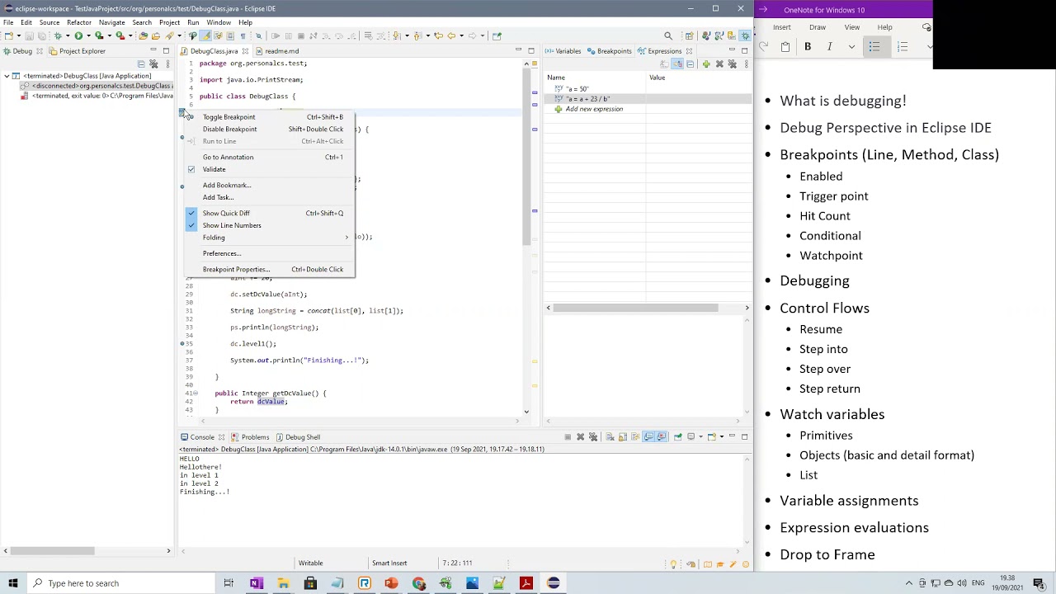1056x594 pixels.
Task: Click Add new expression row
Action: pyautogui.click(x=594, y=109)
